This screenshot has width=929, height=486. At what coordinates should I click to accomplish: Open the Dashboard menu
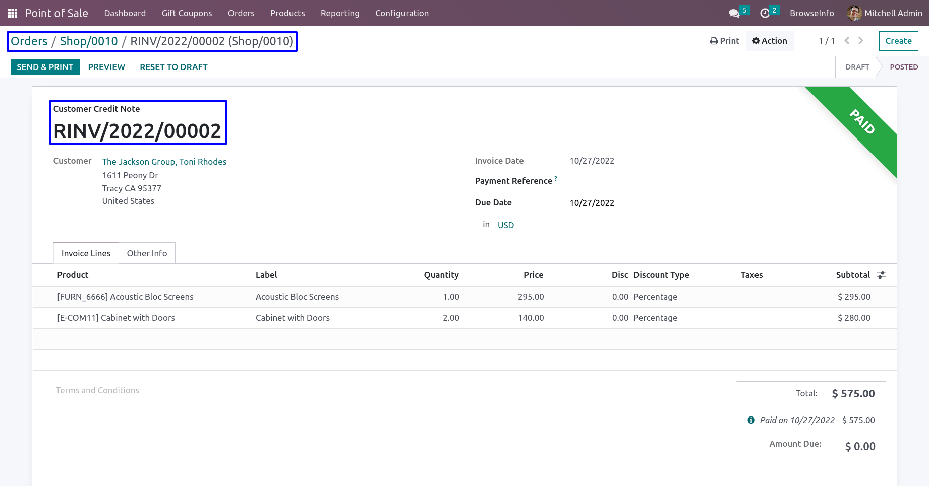point(125,13)
